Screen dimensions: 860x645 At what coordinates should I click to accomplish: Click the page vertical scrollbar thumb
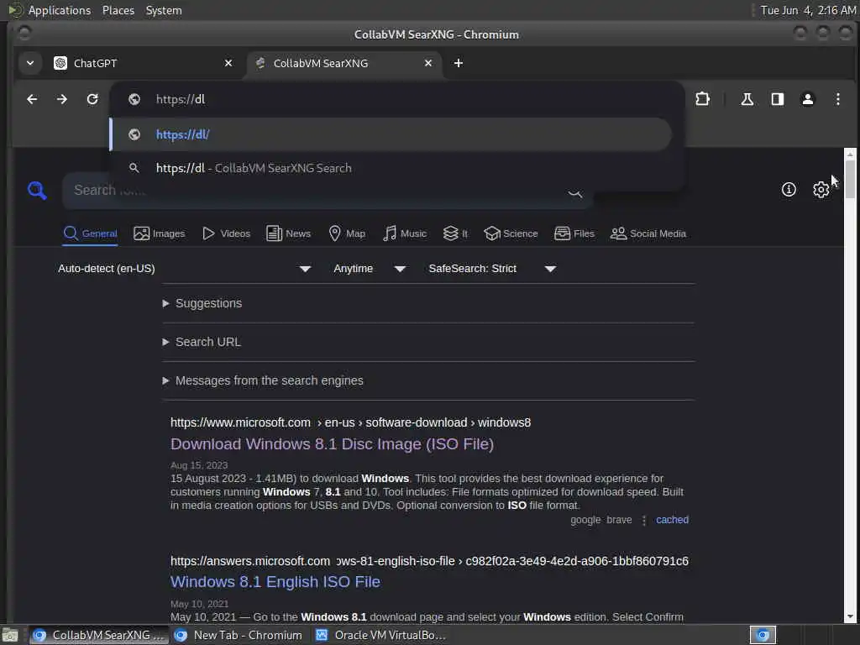[x=850, y=179]
